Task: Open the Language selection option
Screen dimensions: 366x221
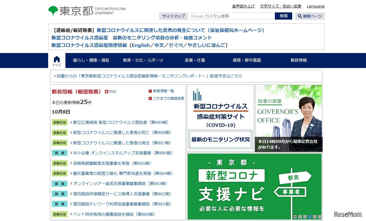Action: (316, 6)
